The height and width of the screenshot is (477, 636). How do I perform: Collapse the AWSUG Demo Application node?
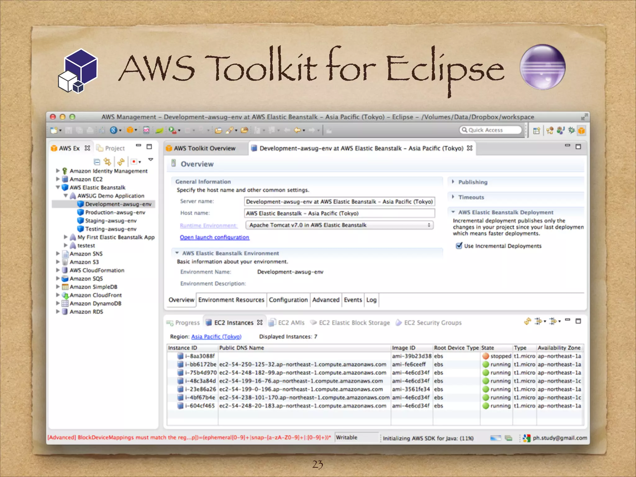coord(66,196)
